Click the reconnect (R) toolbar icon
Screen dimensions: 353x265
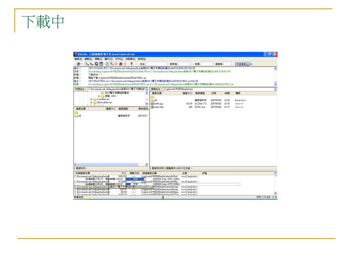point(125,64)
